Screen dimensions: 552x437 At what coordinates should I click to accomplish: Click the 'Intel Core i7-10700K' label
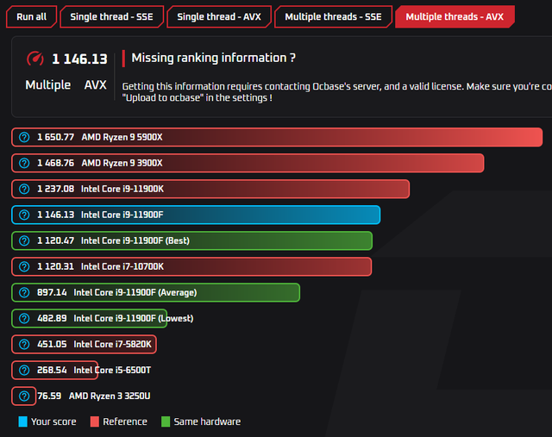tap(122, 266)
